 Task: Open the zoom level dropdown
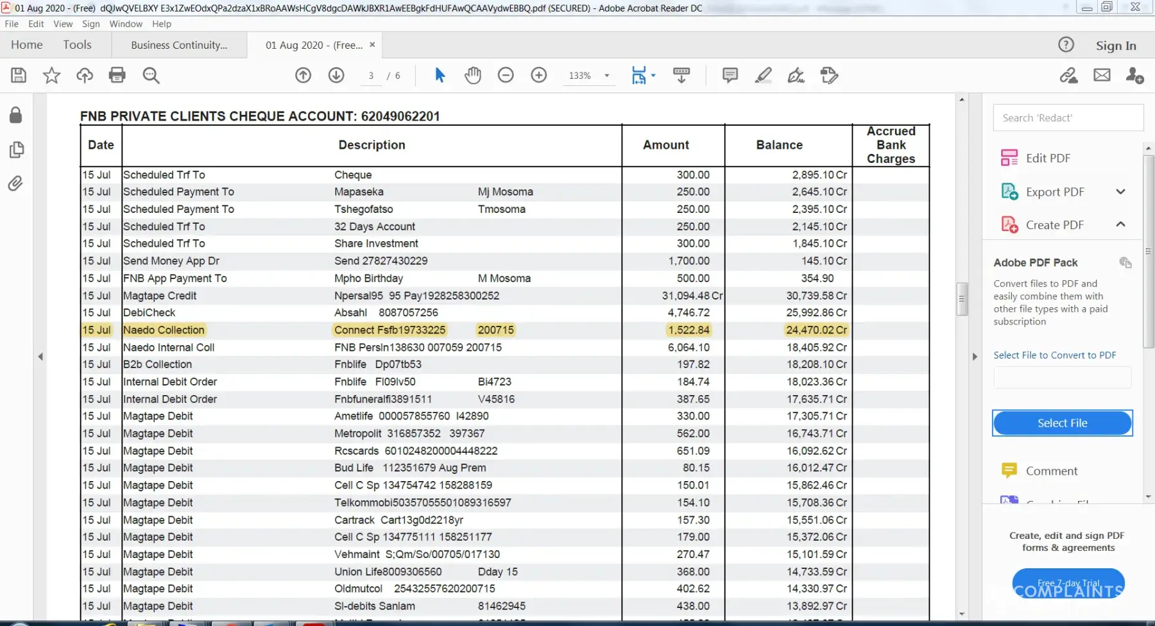[606, 76]
